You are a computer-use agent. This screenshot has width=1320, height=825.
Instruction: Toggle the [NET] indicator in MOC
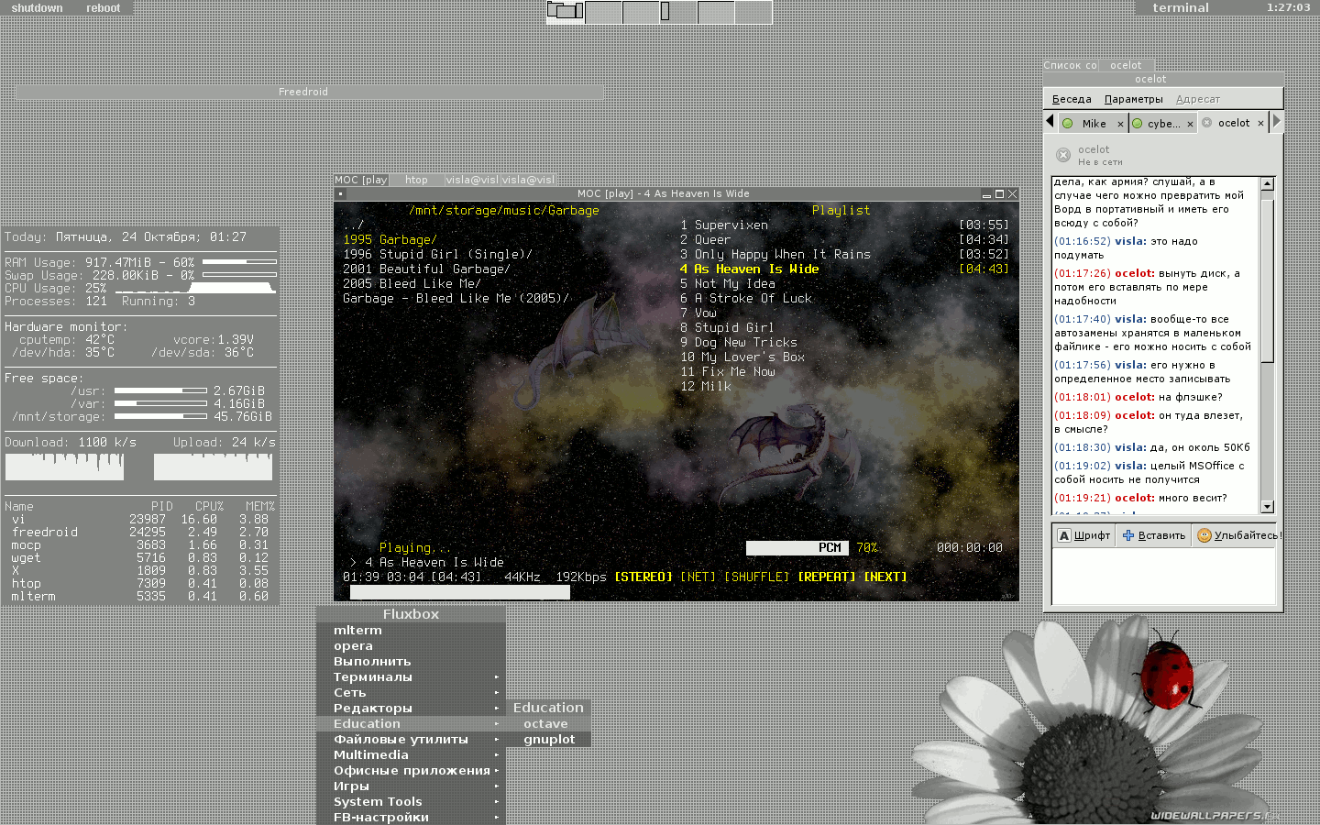coord(698,577)
